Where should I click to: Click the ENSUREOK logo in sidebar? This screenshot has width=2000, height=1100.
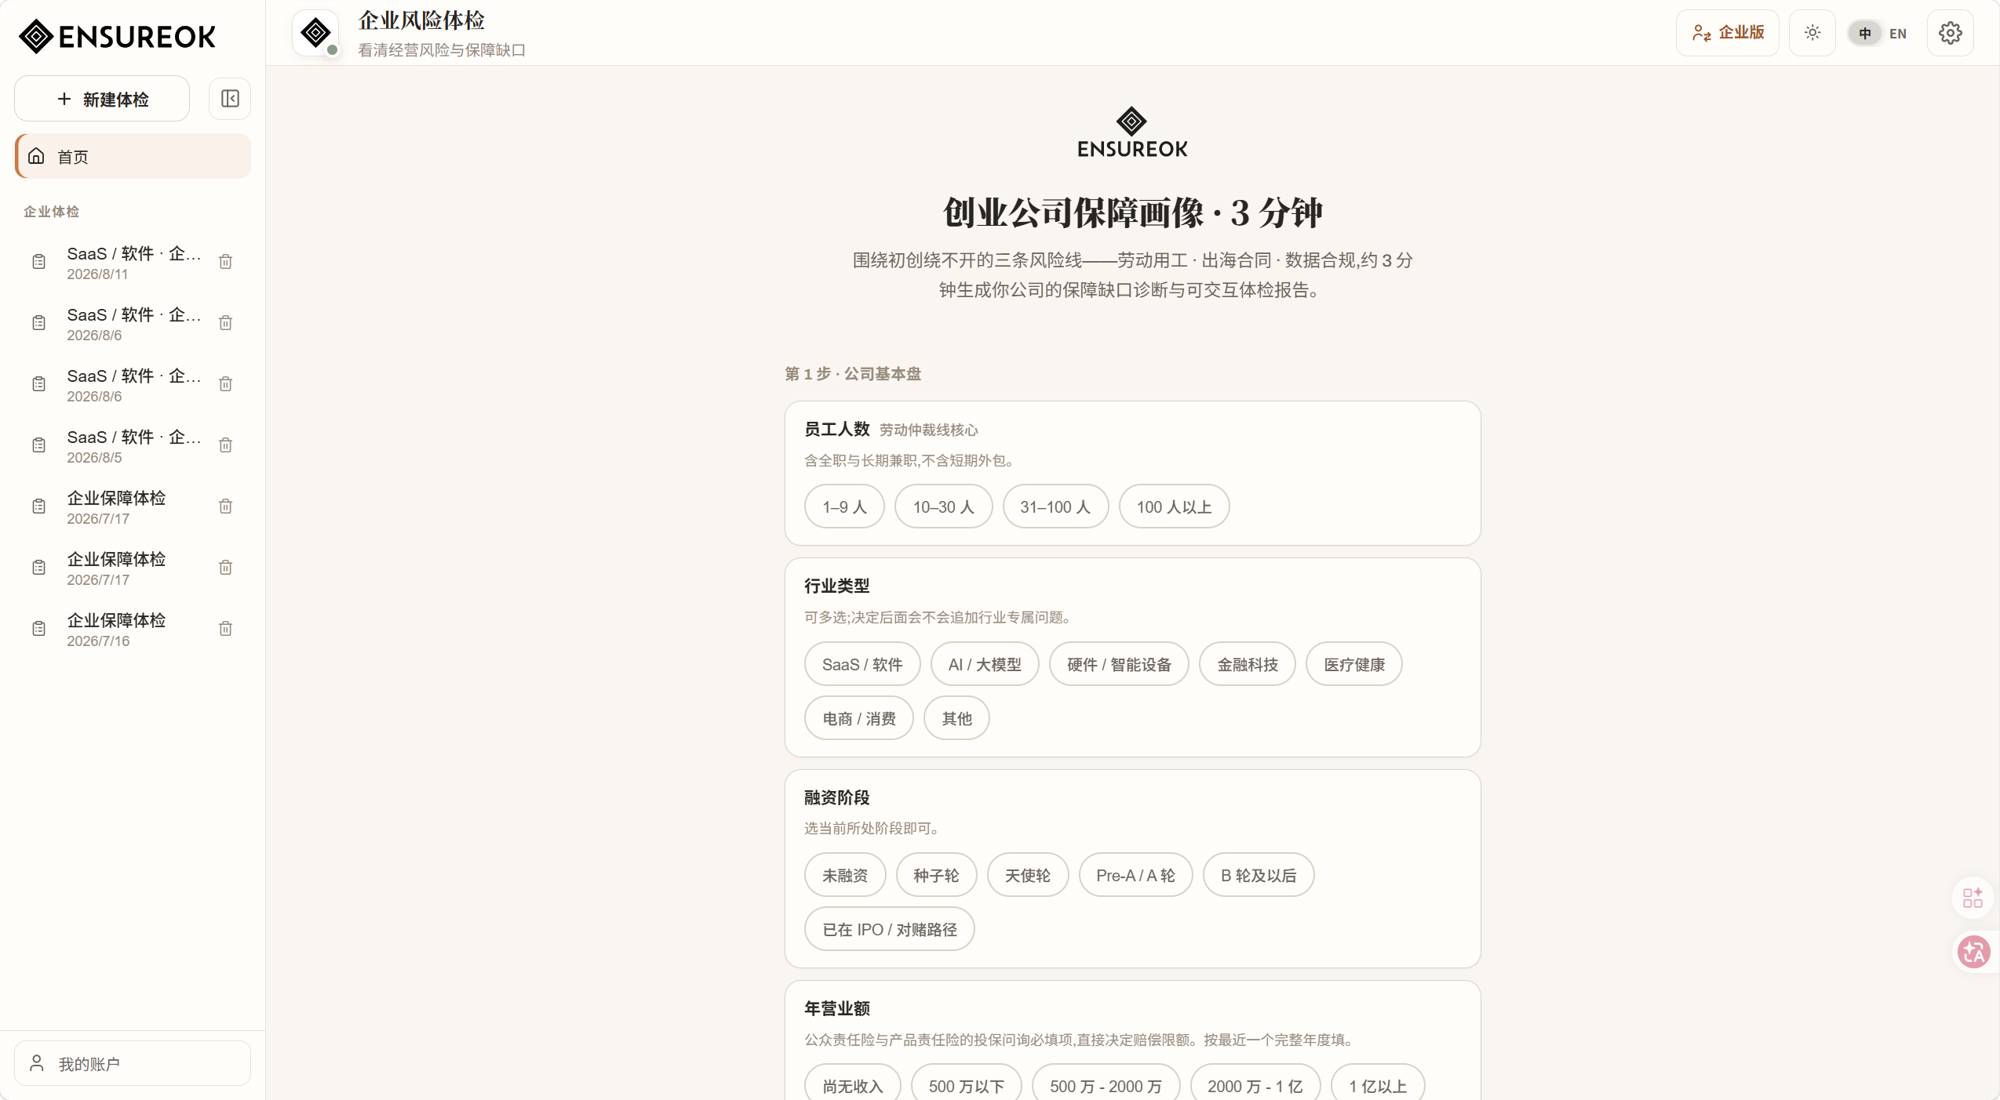click(x=117, y=36)
